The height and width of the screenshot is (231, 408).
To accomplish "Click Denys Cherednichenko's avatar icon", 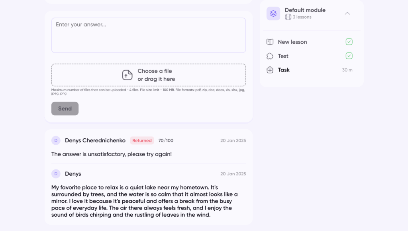I will (56, 140).
